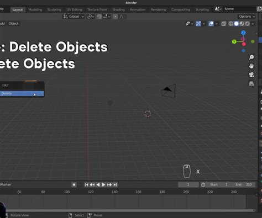The width and height of the screenshot is (262, 218).
Task: Toggle viewport gizmos display
Action: tap(198, 24)
